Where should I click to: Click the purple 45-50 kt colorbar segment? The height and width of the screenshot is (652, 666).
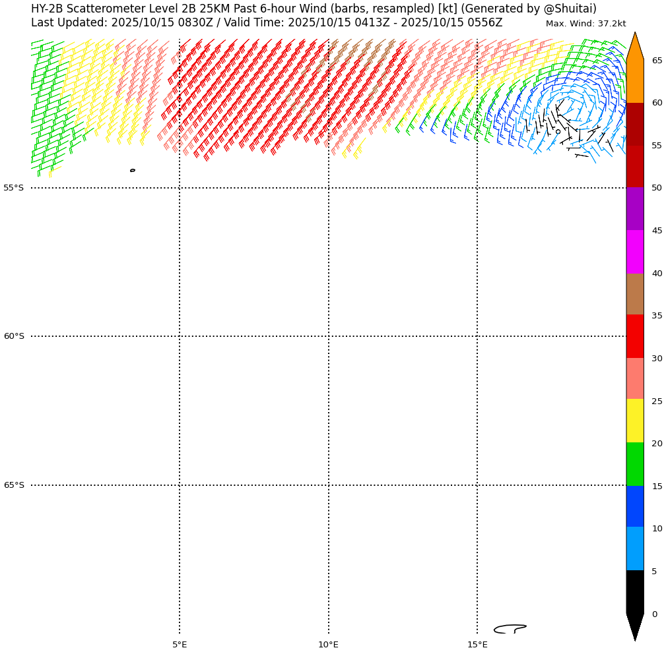coord(634,209)
